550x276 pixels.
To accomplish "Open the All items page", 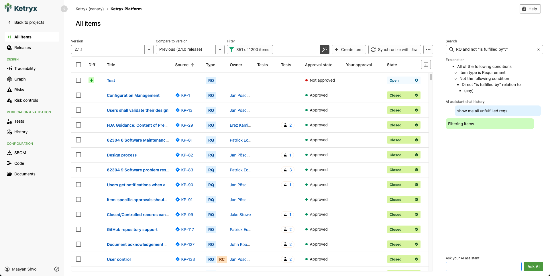I will 32,37.
